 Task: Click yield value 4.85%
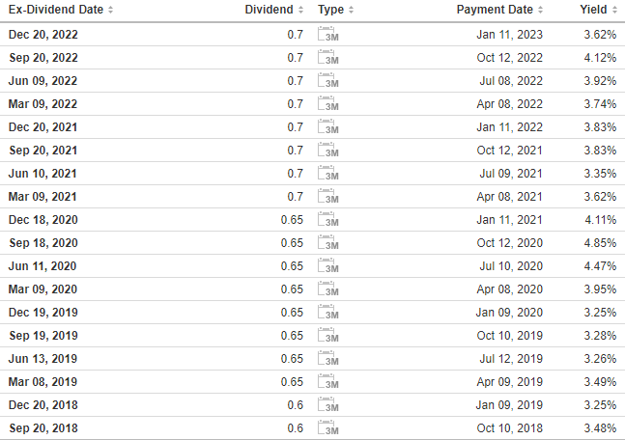pos(600,243)
